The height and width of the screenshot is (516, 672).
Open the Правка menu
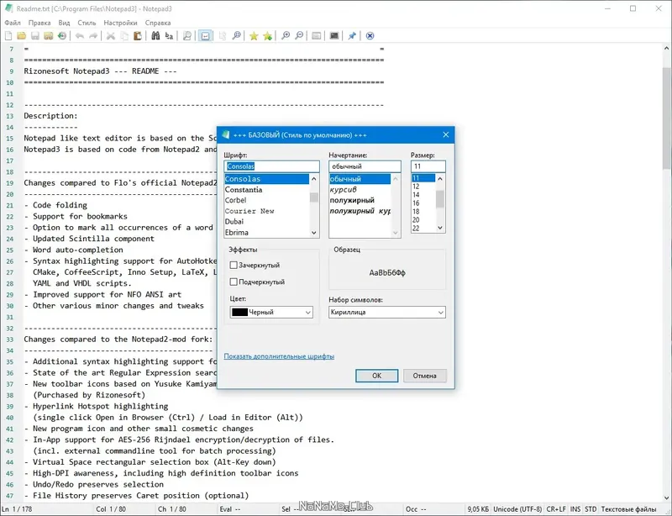pos(39,23)
